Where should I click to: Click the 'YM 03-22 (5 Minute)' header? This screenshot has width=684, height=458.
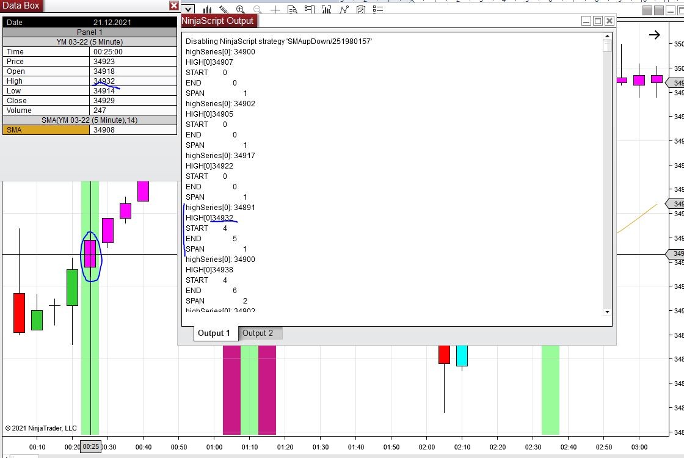click(89, 42)
